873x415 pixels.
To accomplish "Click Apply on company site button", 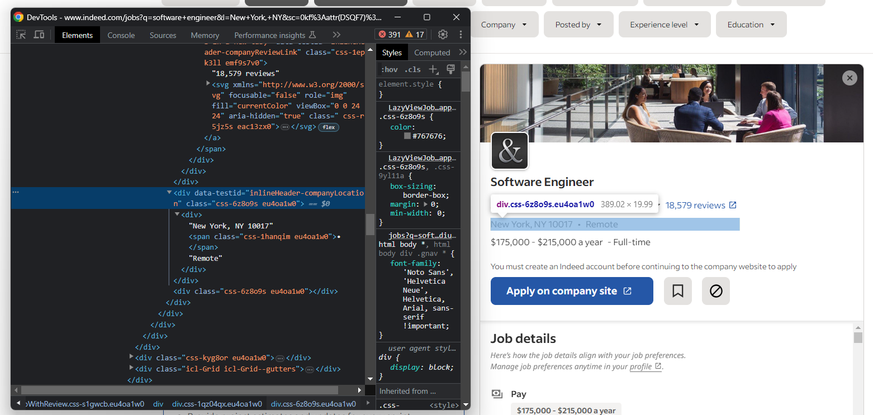I will pyautogui.click(x=571, y=291).
